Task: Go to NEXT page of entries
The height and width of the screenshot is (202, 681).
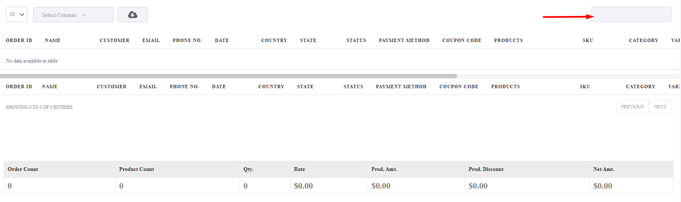Action: tap(660, 107)
